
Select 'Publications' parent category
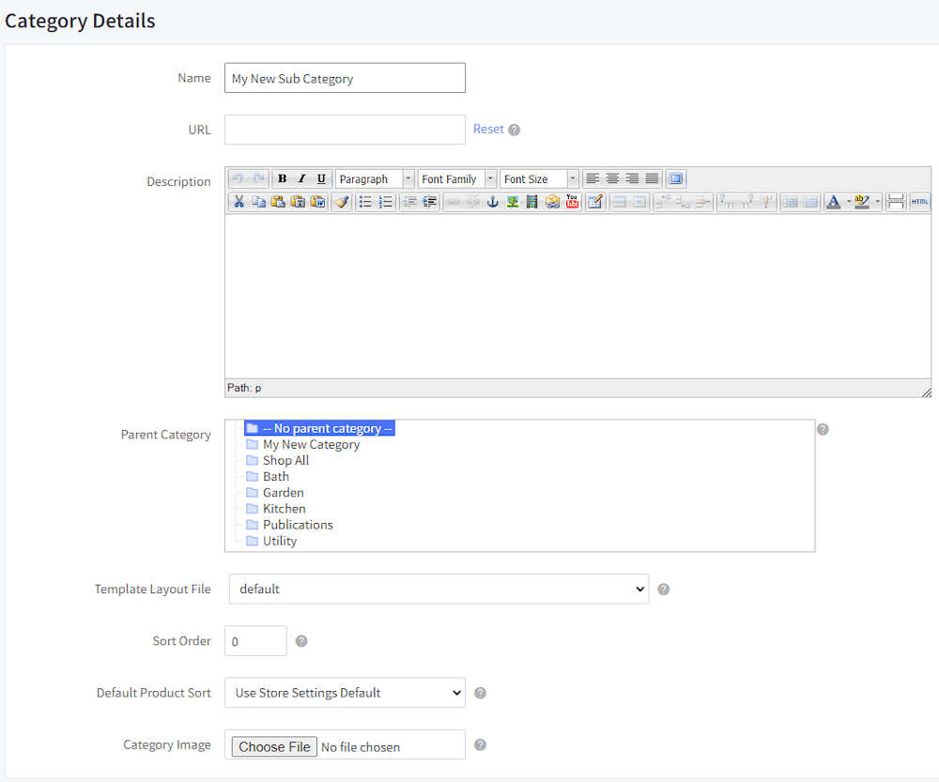pyautogui.click(x=290, y=525)
